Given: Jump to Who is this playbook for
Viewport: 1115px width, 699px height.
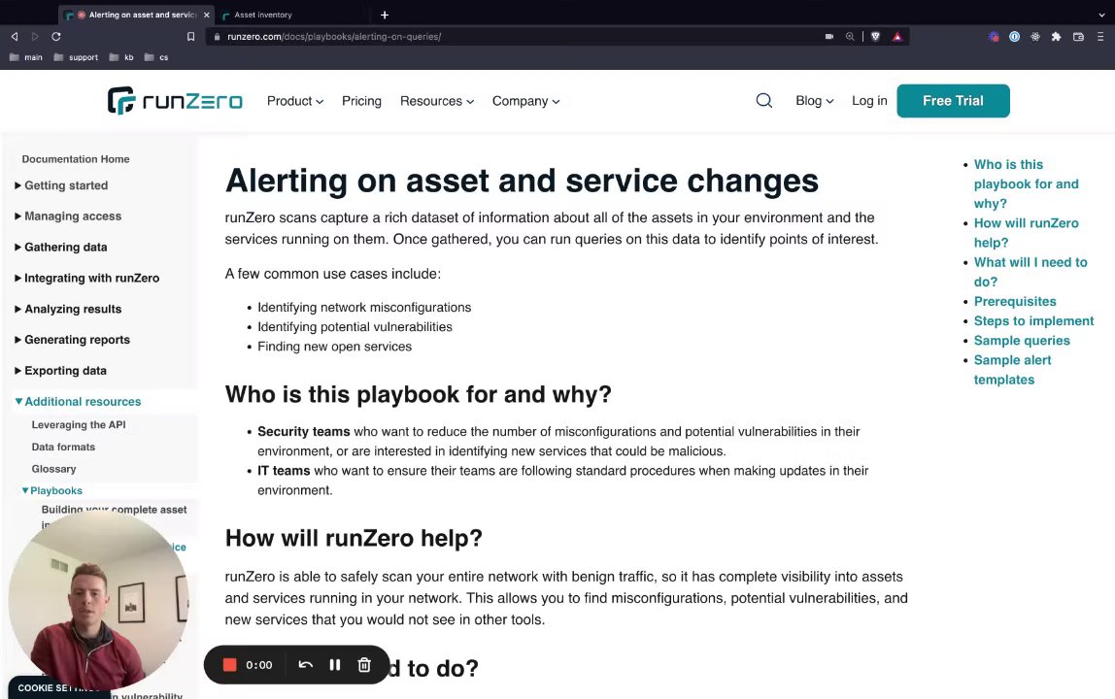Looking at the screenshot, I should [1026, 184].
